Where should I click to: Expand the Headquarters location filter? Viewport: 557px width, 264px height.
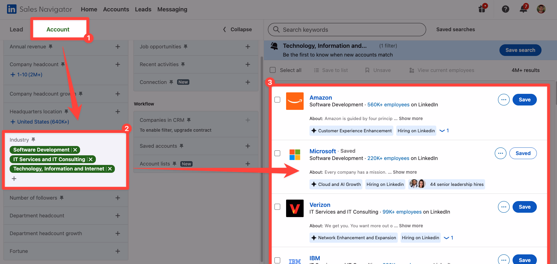coord(118,112)
